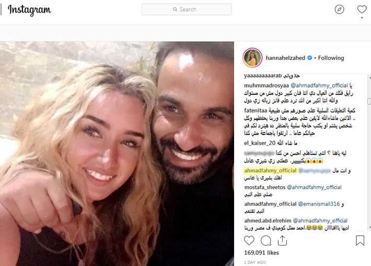Toggle the Following button
Screen dimensions: 371x266
coord(331,58)
